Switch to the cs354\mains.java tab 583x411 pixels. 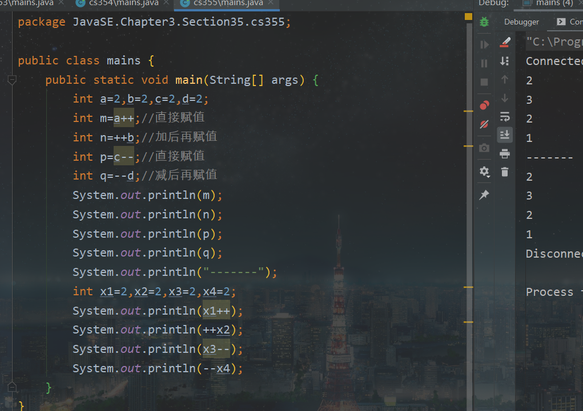coord(123,3)
